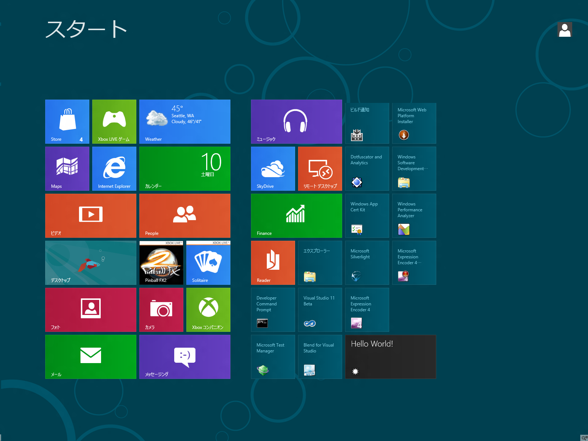Switch to the デスクトップ desktop tile

point(91,263)
